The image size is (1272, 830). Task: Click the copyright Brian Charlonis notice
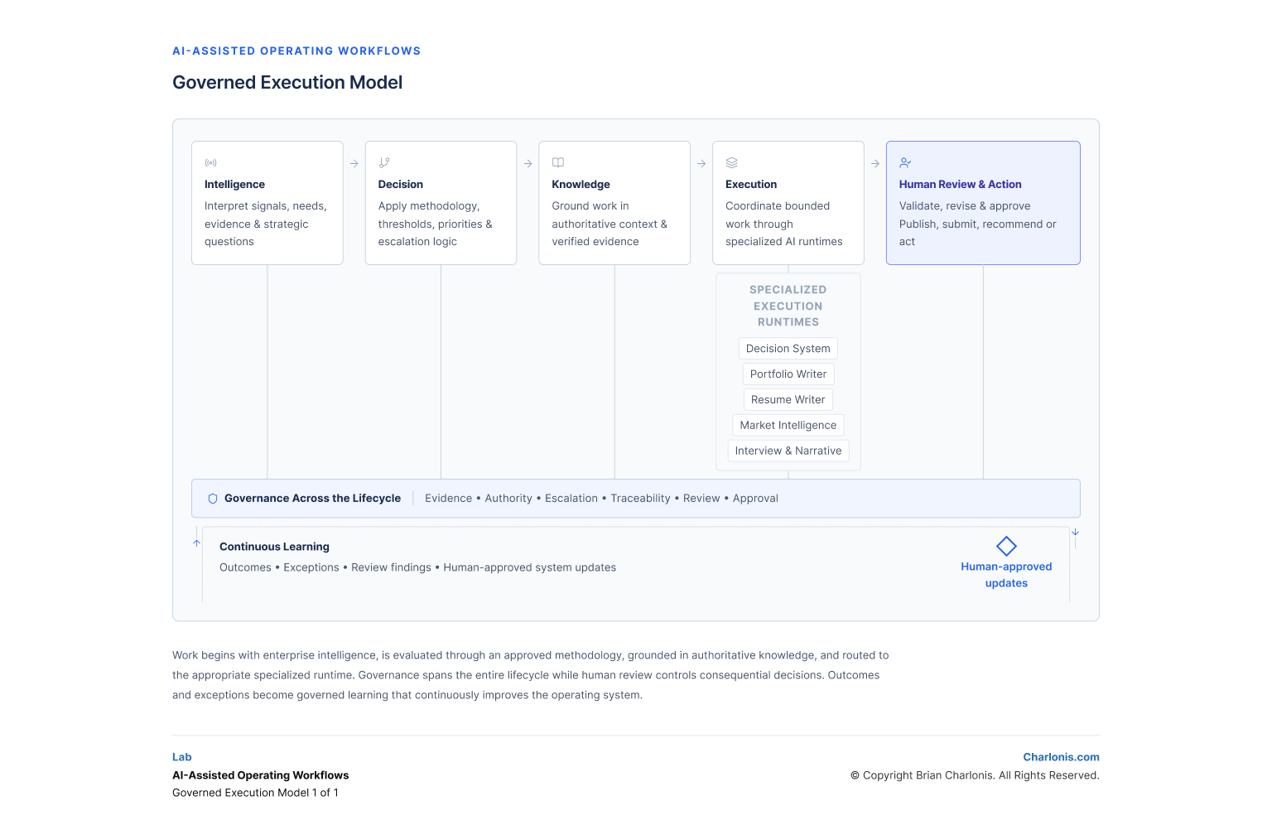(975, 775)
